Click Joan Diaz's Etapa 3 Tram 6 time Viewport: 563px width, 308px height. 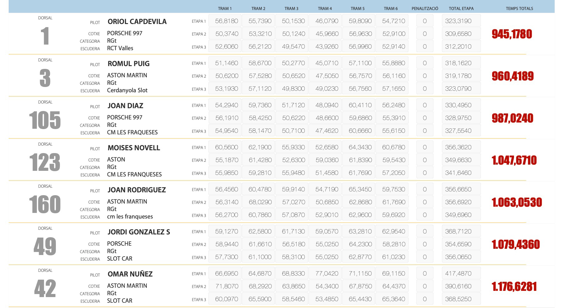click(x=393, y=131)
